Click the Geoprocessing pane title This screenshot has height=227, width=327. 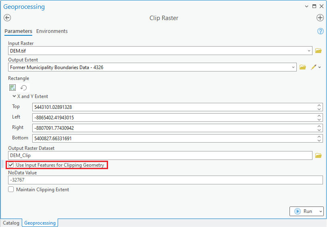24,7
